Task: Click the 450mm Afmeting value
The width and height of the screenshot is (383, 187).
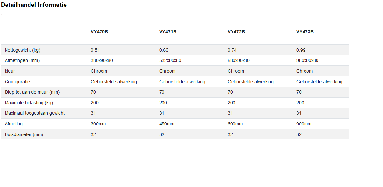Action: pos(167,124)
